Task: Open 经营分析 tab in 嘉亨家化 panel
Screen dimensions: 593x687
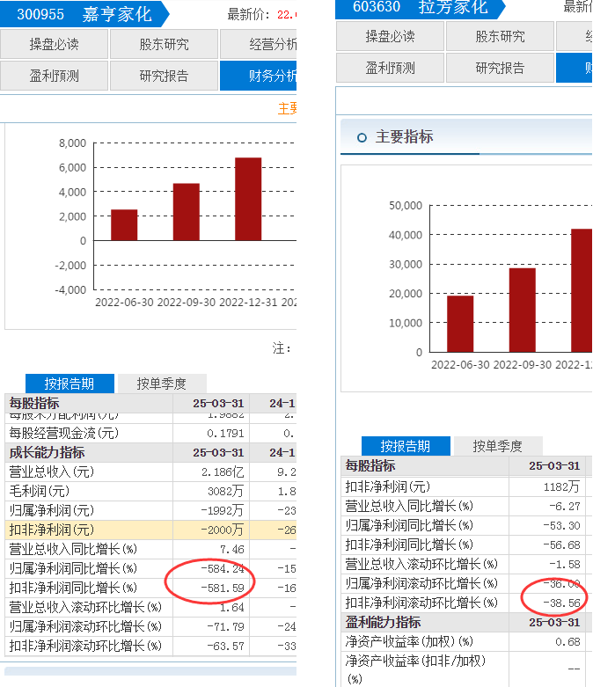Action: [x=258, y=44]
